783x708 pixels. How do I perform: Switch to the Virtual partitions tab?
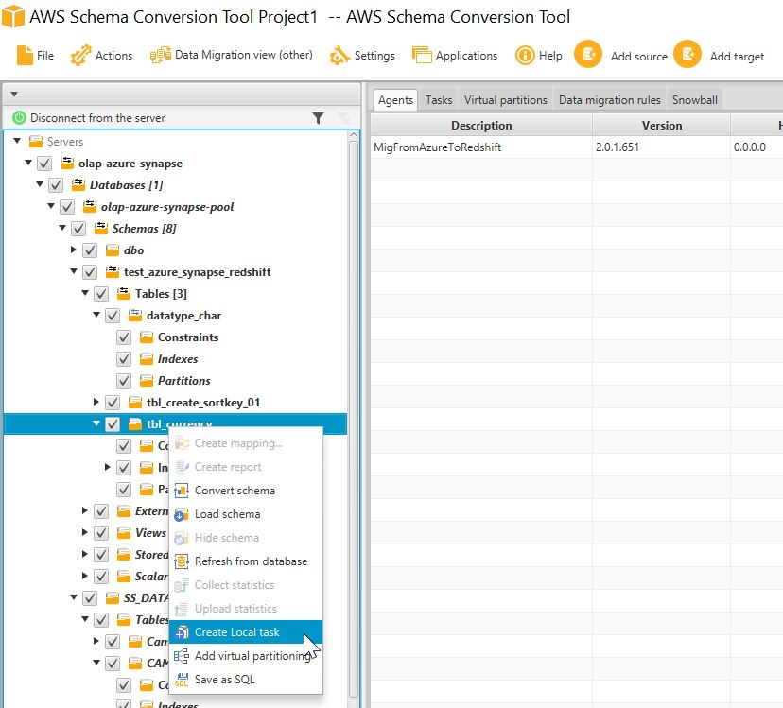(x=505, y=100)
